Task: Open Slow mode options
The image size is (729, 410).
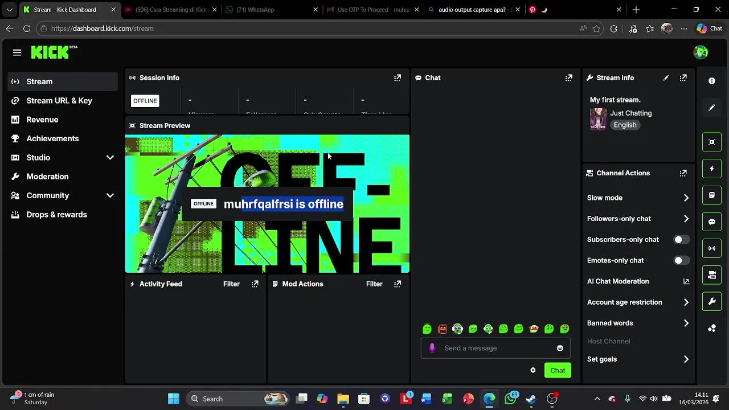Action: (638, 198)
